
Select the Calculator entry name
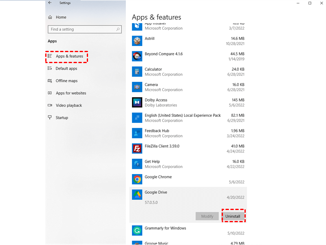[153, 69]
